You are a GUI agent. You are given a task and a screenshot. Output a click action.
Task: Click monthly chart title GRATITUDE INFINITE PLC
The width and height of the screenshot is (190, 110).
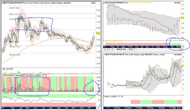coord(116,55)
